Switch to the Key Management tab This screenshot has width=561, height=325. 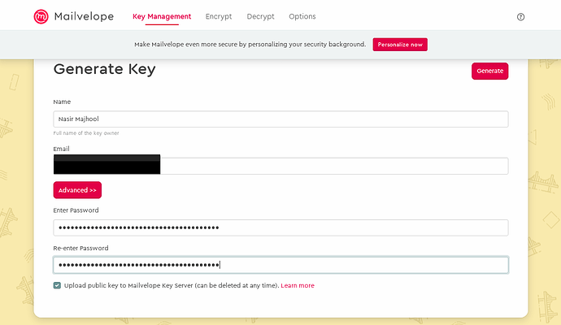coord(162,16)
